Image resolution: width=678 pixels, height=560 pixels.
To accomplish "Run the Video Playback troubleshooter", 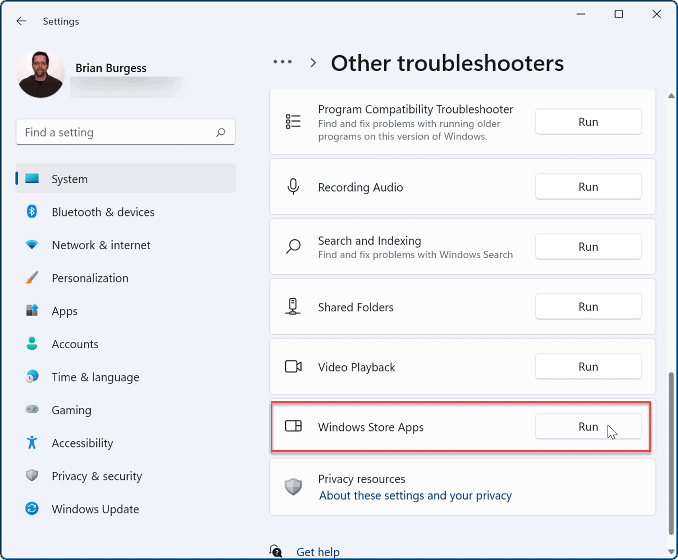I will tap(588, 366).
